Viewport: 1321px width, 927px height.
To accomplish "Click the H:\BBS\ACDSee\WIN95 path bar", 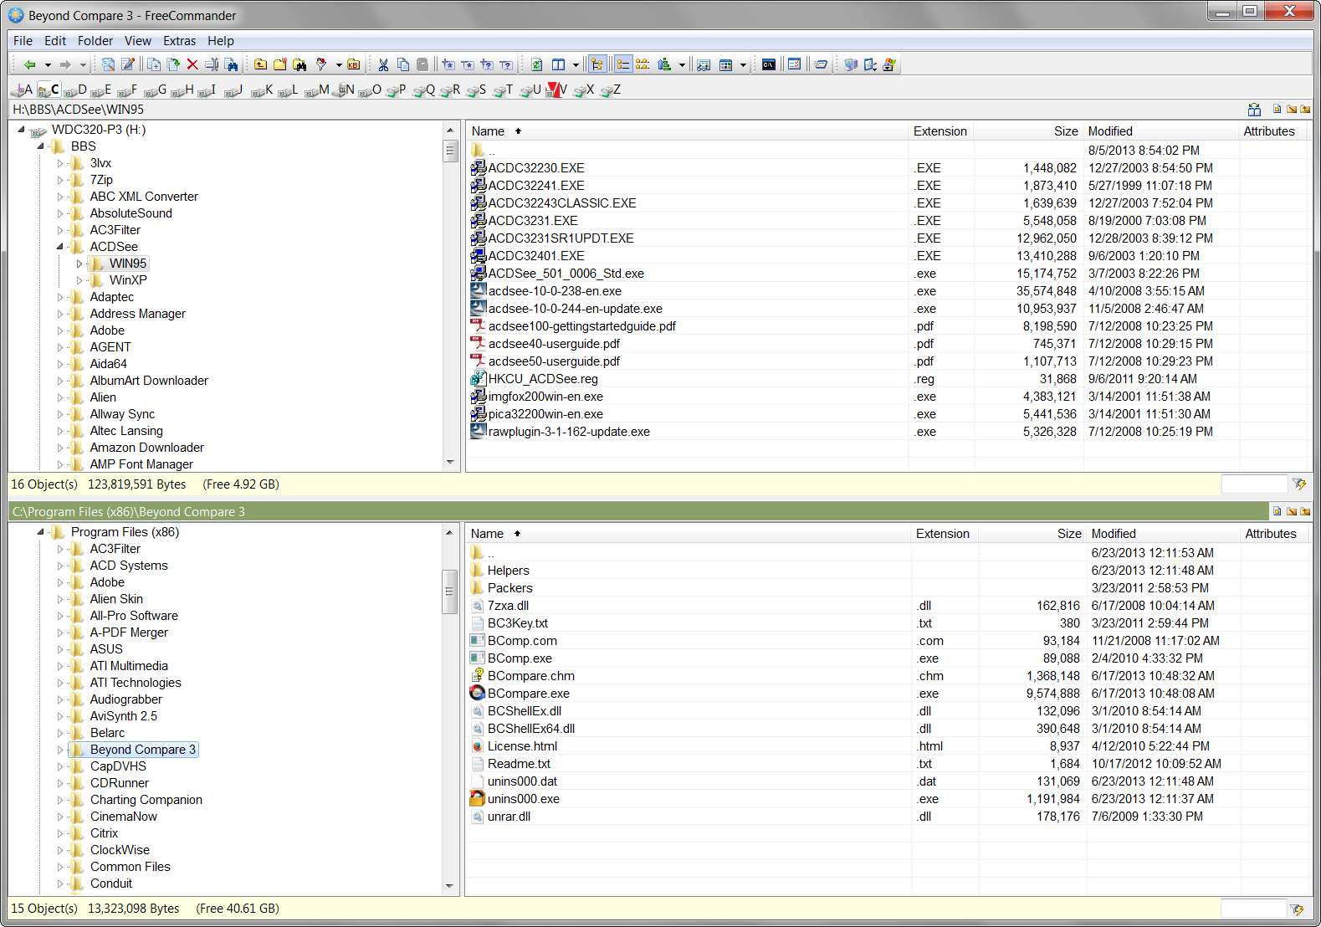I will click(x=626, y=110).
